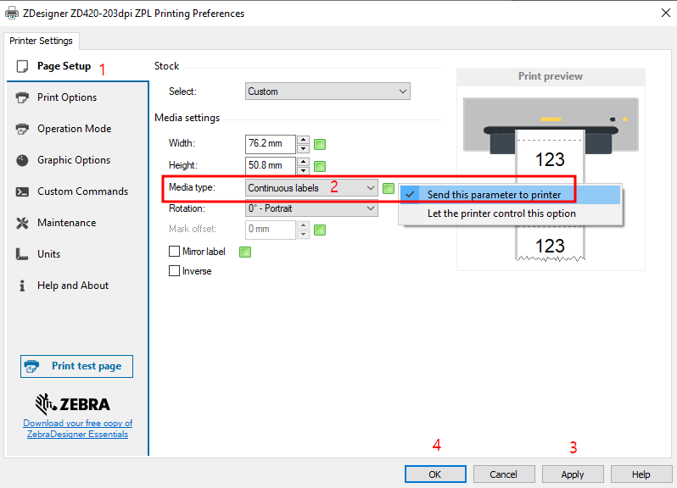Image resolution: width=677 pixels, height=488 pixels.
Task: Enable the Mirror label checkbox
Action: (175, 252)
